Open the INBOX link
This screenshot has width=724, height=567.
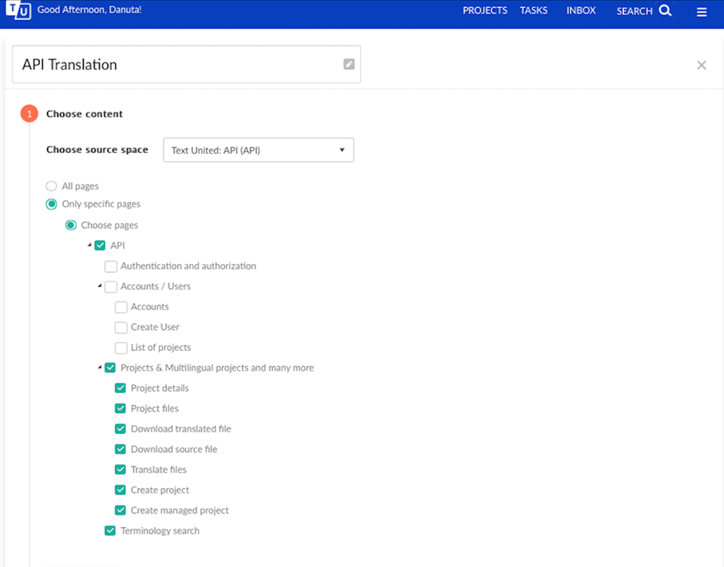(581, 10)
